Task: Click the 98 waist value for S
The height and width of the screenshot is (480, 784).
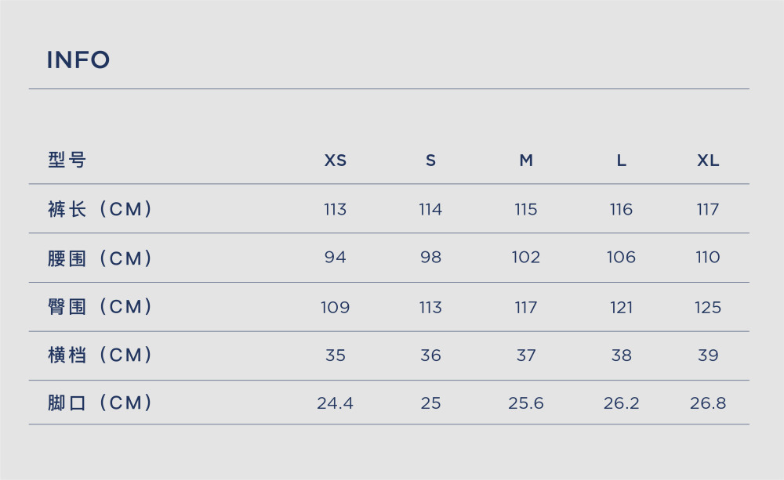Action: pos(430,258)
